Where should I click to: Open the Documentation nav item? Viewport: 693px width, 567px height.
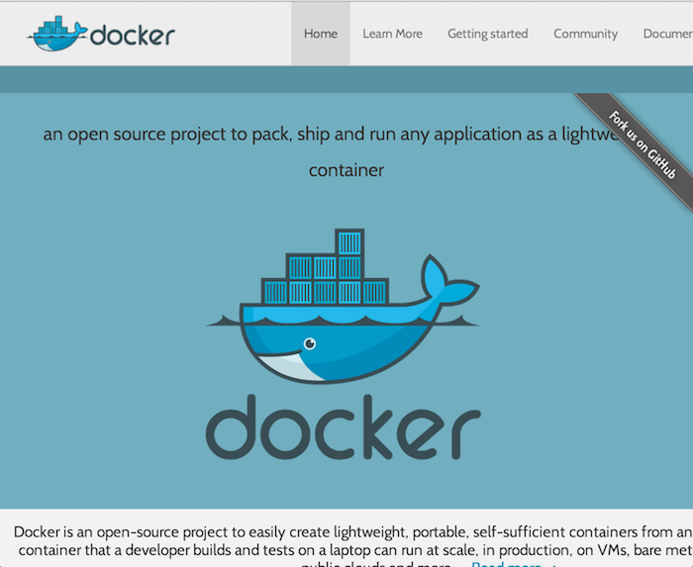tap(668, 34)
